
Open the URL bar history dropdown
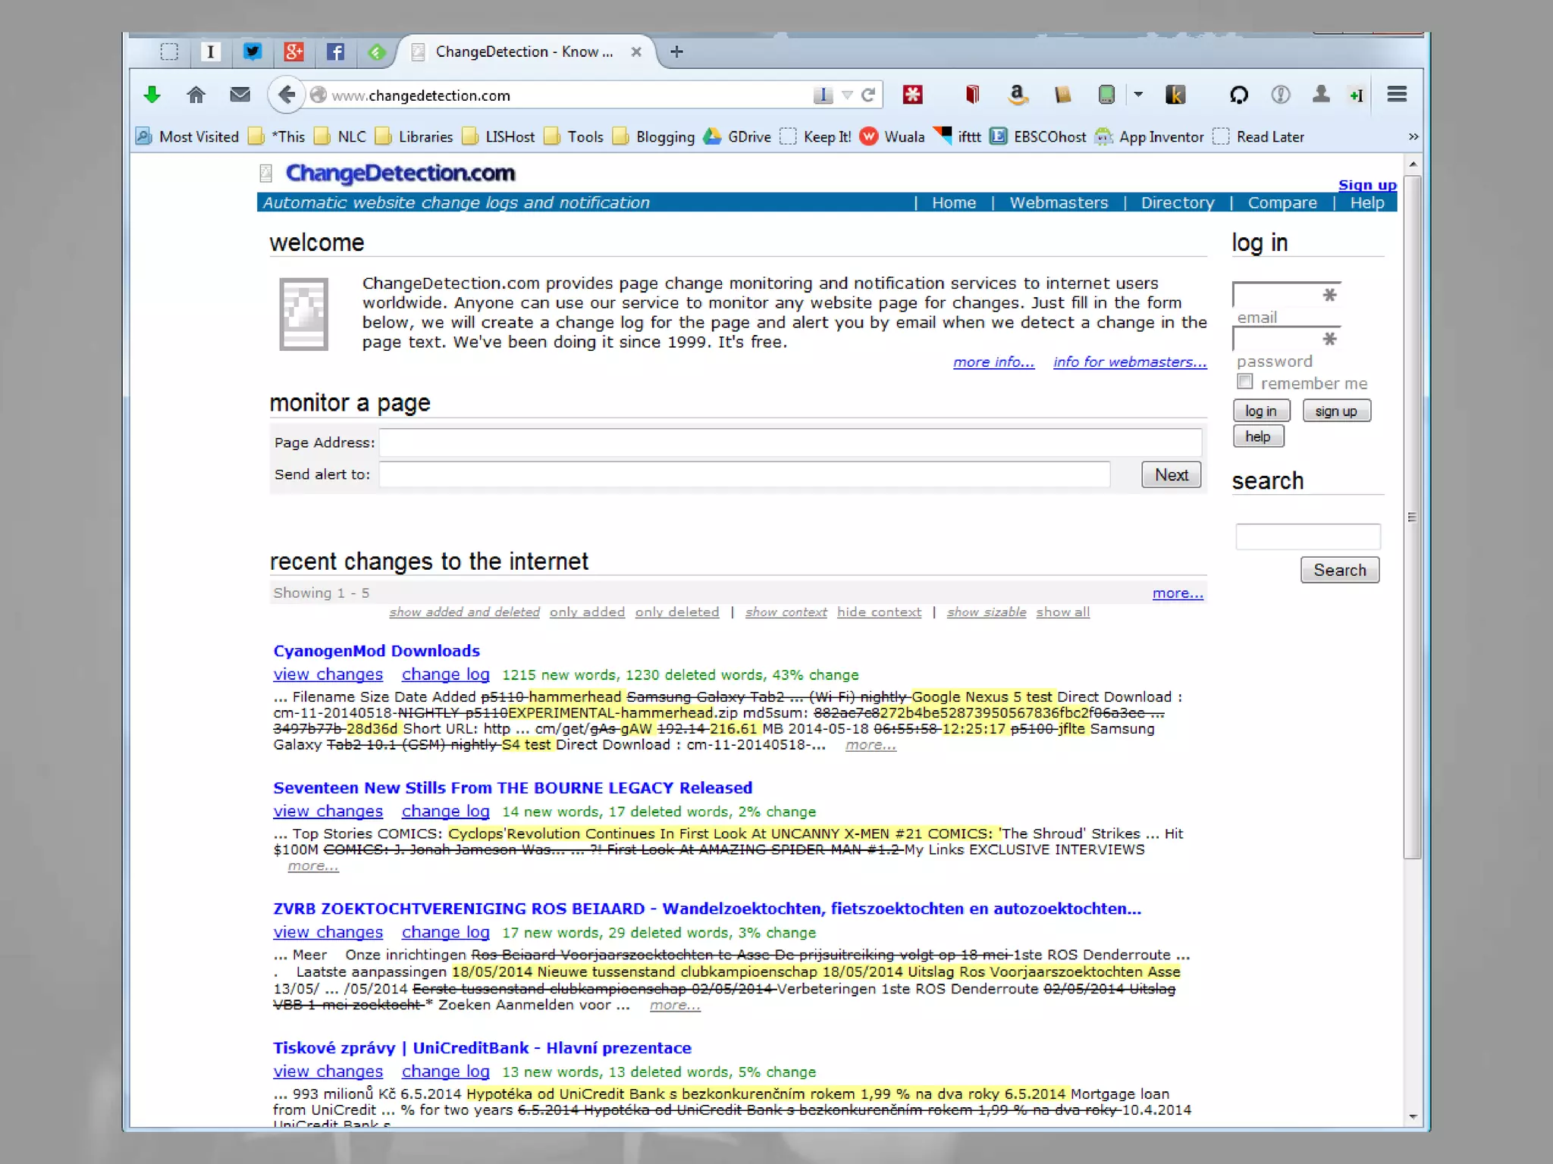pyautogui.click(x=847, y=95)
